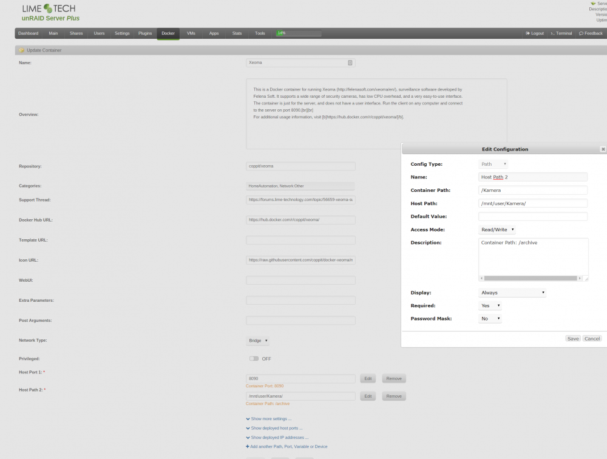
Task: Click the empty Template URL field
Action: point(300,240)
